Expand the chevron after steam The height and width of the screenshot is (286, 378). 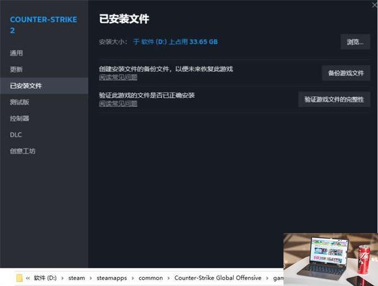[91, 278]
